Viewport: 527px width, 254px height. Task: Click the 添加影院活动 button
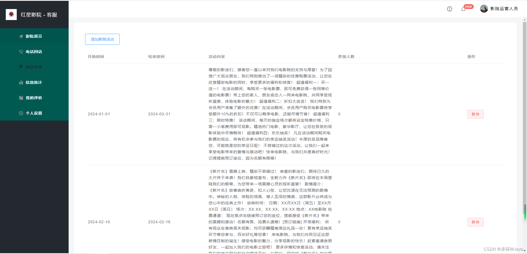tap(102, 39)
